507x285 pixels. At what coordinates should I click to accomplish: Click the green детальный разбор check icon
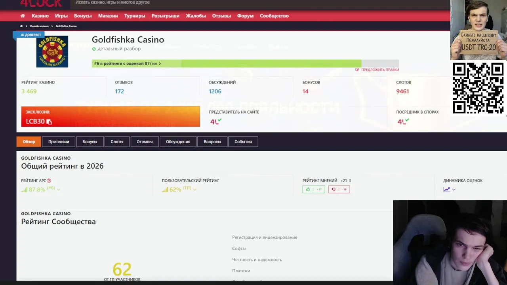pos(94,49)
